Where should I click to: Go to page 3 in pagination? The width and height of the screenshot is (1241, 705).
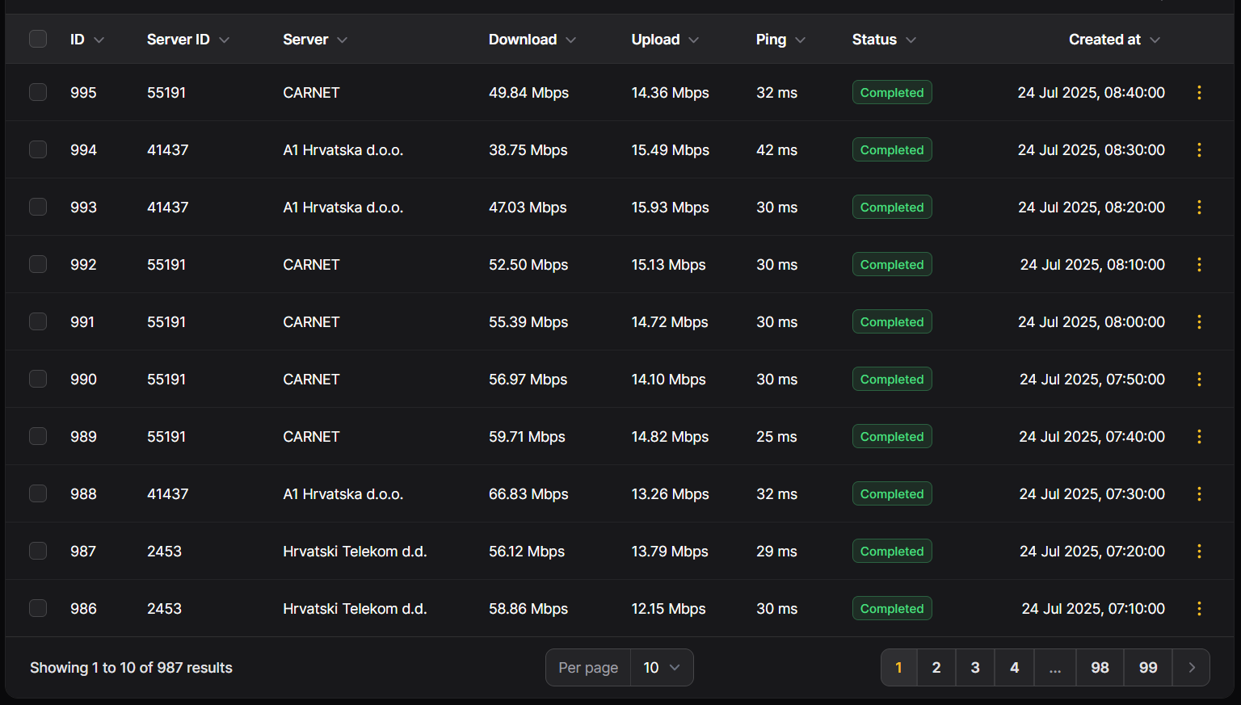[975, 668]
